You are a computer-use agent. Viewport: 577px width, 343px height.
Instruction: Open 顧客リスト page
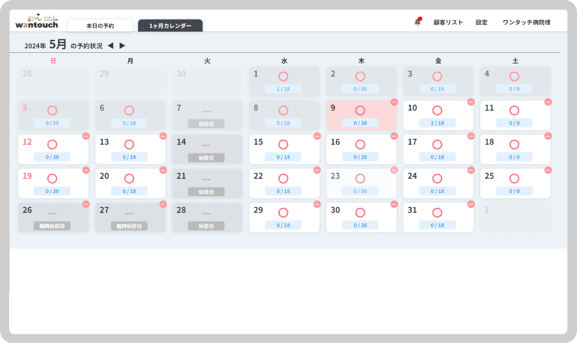(x=448, y=23)
